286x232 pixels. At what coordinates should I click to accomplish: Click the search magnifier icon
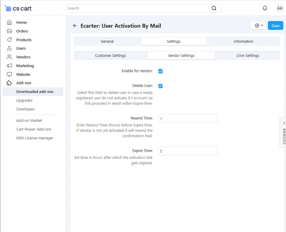(214, 8)
